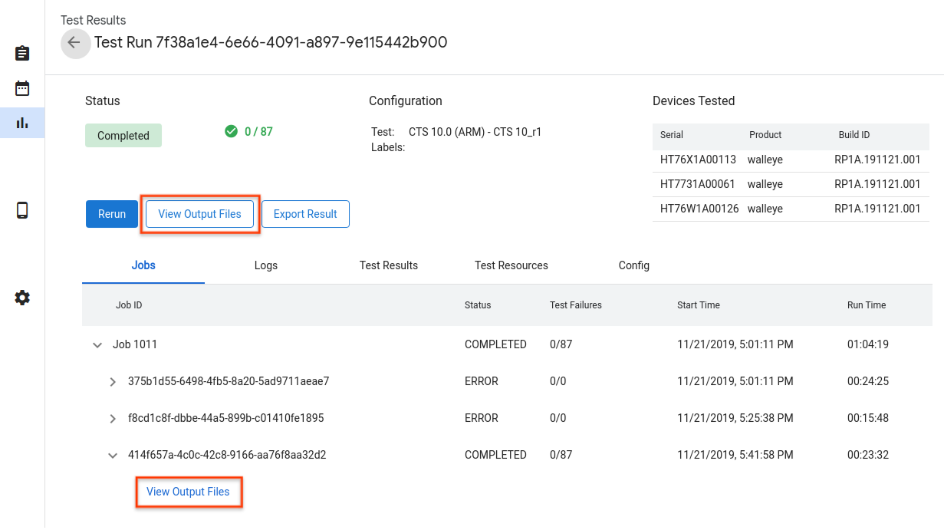Viewport: 944px width, 530px height.
Task: Click the top View Output Files button
Action: coord(199,214)
